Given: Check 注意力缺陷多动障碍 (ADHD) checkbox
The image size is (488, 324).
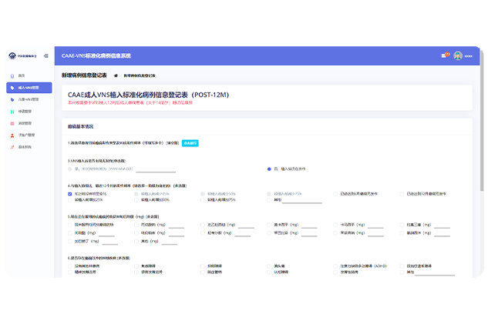Looking at the screenshot, I should tap(335, 266).
